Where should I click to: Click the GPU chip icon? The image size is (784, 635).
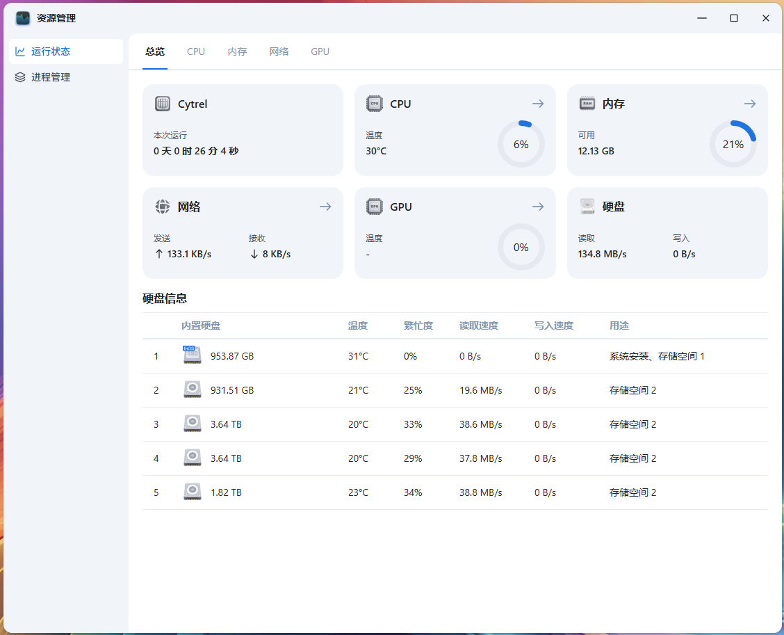374,207
